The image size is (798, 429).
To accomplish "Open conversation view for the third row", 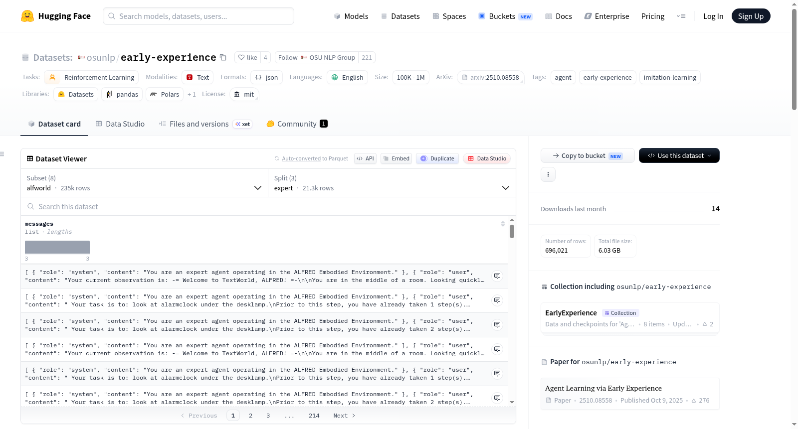I will 497,324.
